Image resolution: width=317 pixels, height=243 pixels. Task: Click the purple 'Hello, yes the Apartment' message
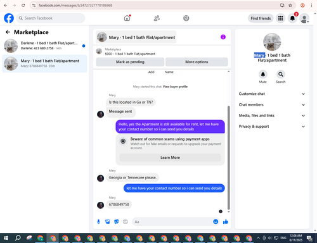tap(170, 127)
